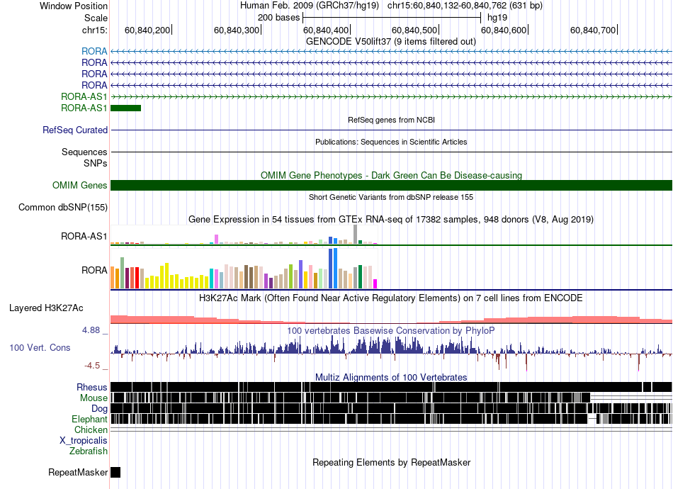Click the 4.88 upper conservation value
This screenshot has height=489, width=673.
point(91,330)
